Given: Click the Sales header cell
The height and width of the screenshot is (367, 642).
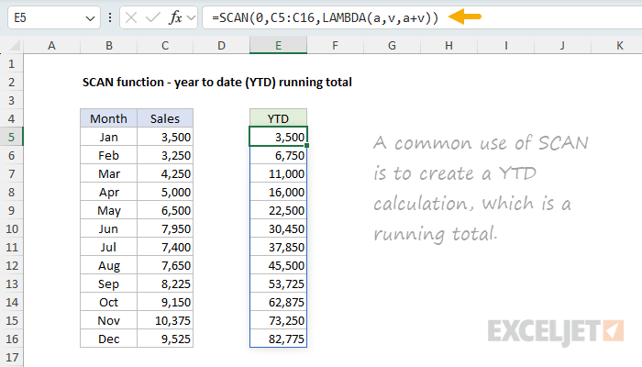Looking at the screenshot, I should 164,118.
